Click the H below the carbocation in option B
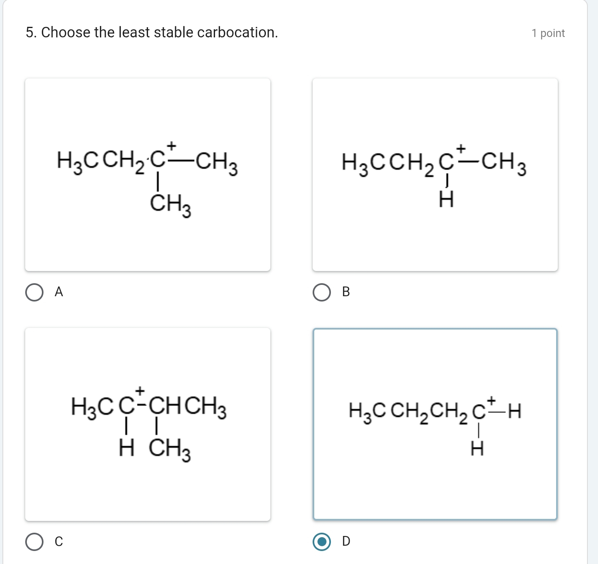The image size is (598, 564). pyautogui.click(x=446, y=200)
